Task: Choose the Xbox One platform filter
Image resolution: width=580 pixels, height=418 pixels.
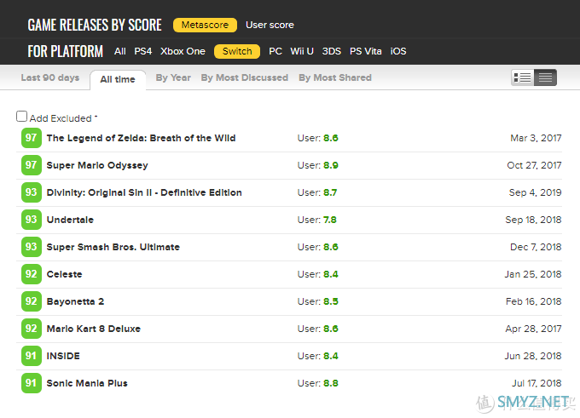Action: point(183,51)
